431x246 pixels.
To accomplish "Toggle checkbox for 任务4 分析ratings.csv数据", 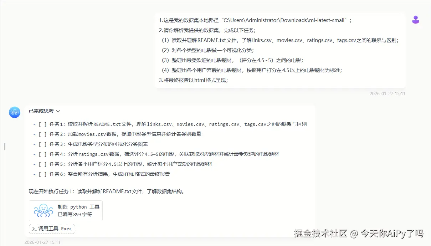I will (x=43, y=154).
